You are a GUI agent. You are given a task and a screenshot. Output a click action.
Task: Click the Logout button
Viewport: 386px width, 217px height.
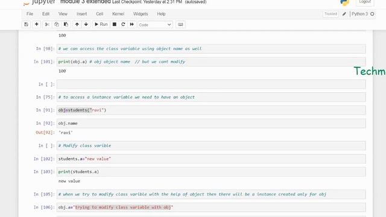coord(365,2)
